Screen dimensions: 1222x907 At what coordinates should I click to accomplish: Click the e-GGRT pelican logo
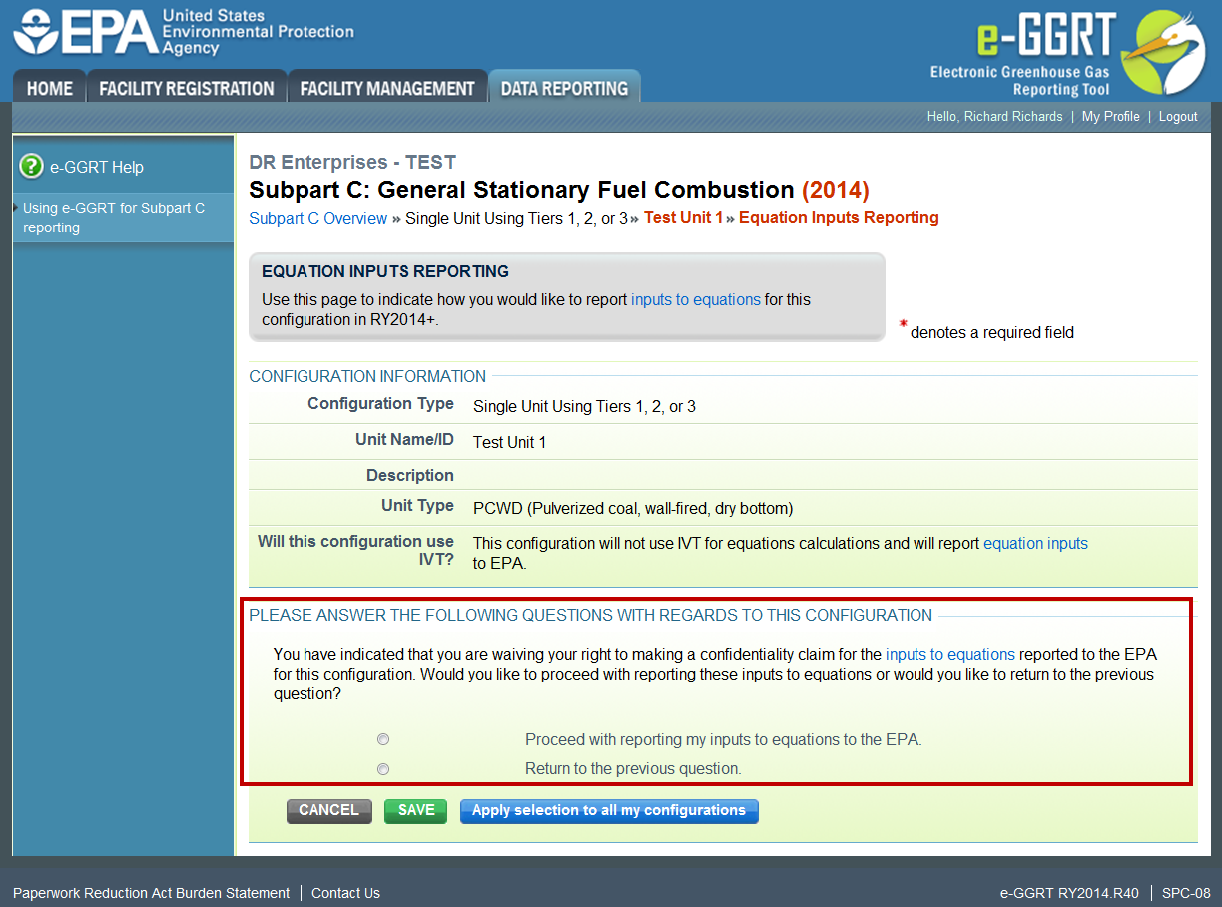(1172, 50)
